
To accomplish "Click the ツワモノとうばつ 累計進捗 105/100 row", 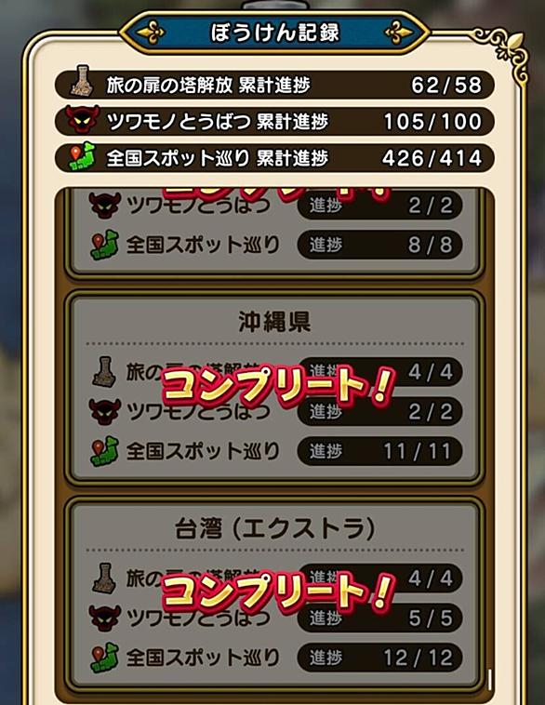I will pos(274,122).
